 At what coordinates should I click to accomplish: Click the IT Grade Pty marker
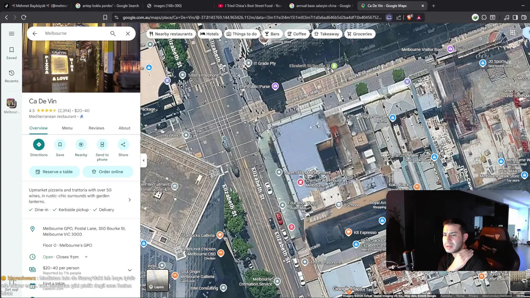tap(248, 63)
